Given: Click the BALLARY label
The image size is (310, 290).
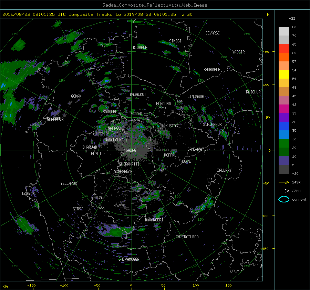Looking at the screenshot, I should click(x=224, y=170).
